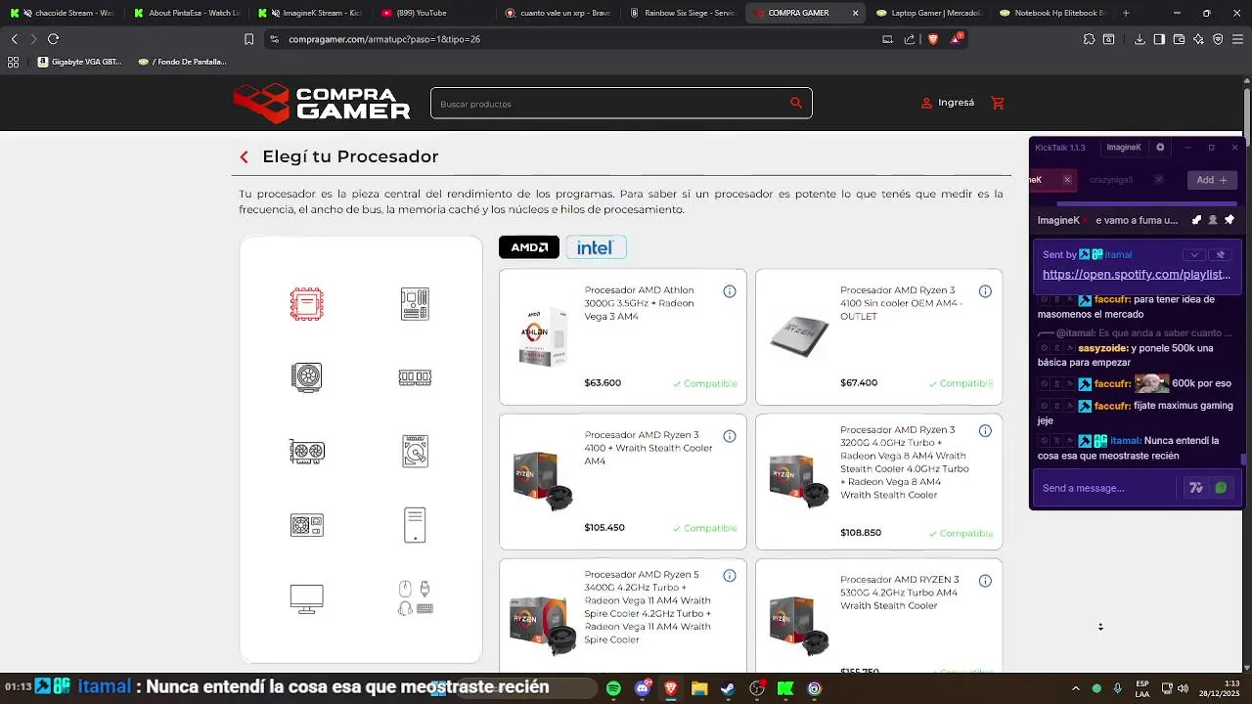The image size is (1252, 704).
Task: Click the Ingresá login link
Action: [x=948, y=103]
